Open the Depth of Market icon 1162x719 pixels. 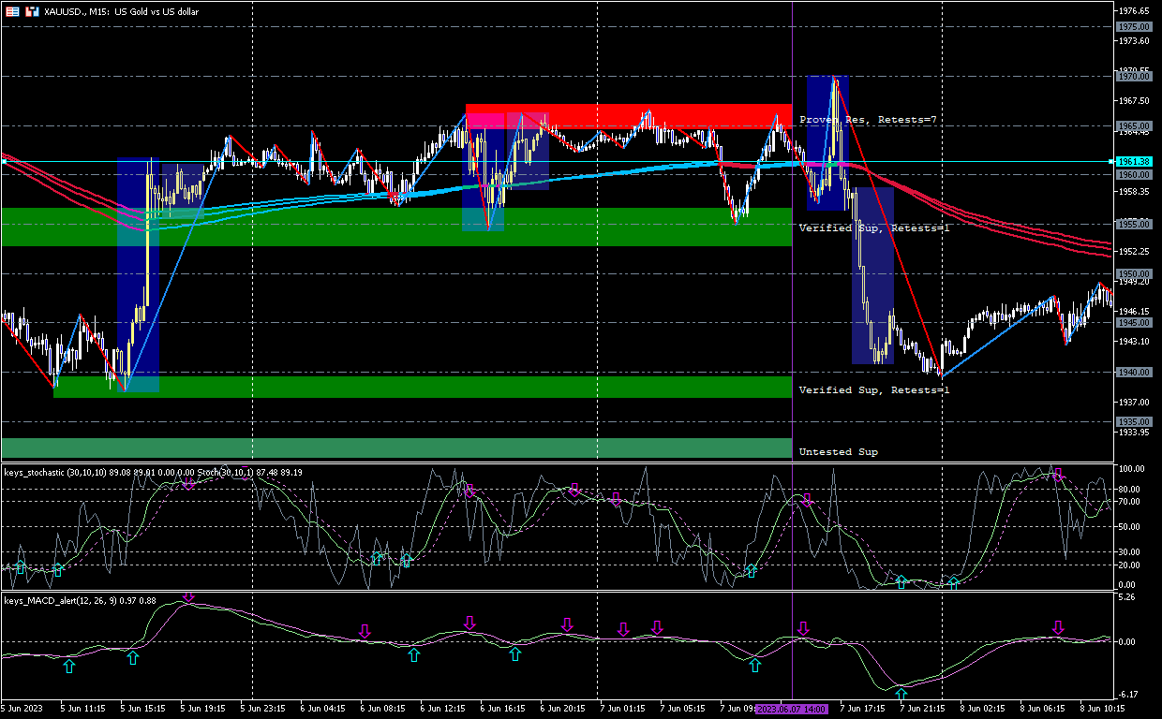[x=32, y=11]
